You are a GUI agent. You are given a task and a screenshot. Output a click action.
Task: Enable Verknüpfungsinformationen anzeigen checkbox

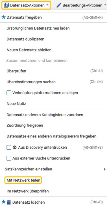click(x=9, y=93)
